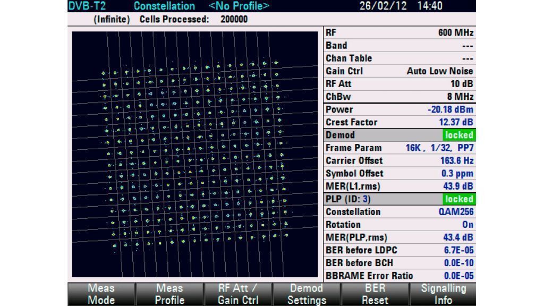This screenshot has height=306, width=544.
Task: Open the Signalling Info softkey
Action: pos(443,293)
